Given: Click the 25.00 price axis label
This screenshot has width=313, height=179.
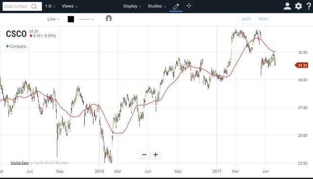Looking at the screenshot, I should [302, 135].
